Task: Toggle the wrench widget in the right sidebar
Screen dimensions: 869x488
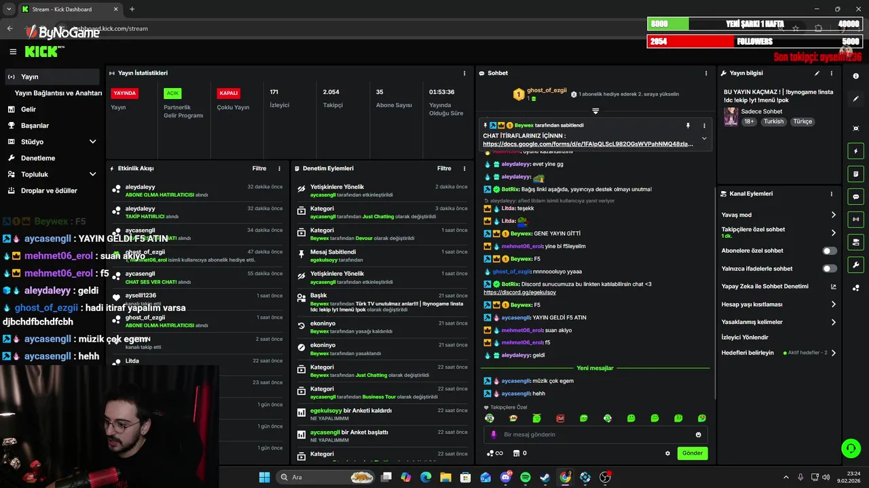Action: pyautogui.click(x=855, y=265)
